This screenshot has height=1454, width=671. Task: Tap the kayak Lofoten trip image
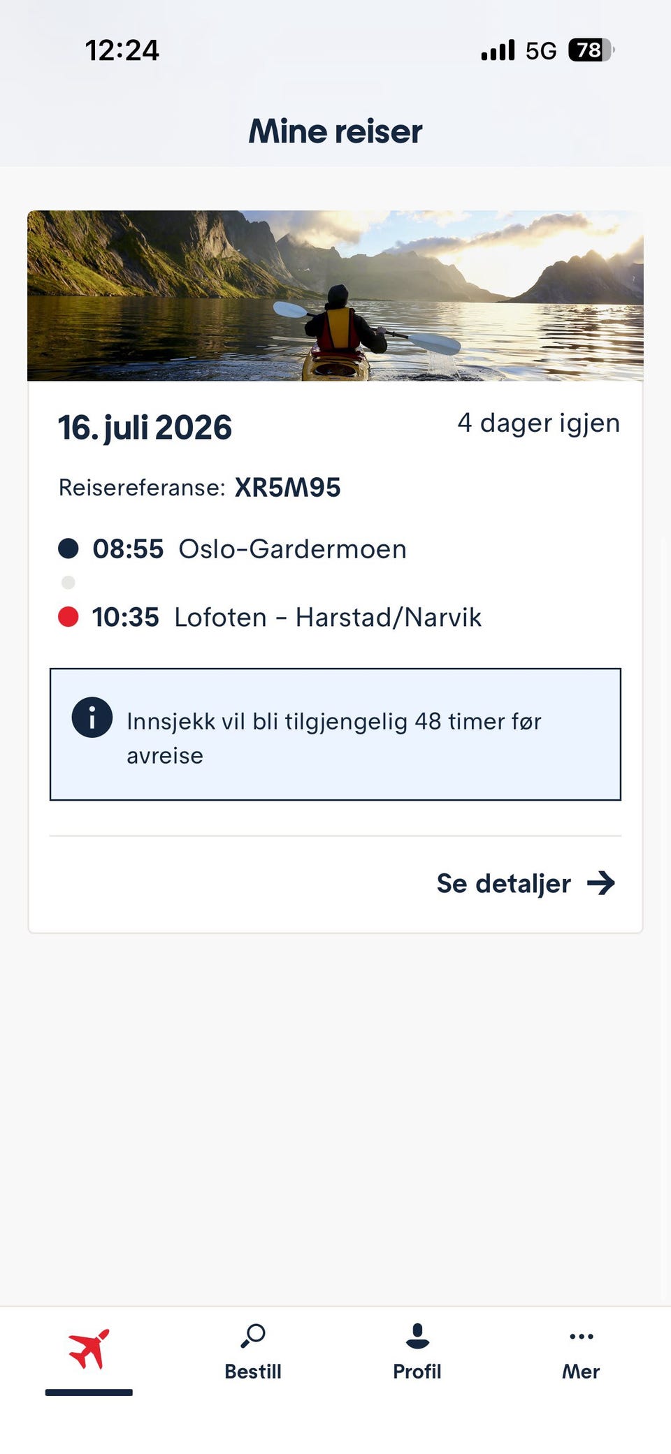(x=335, y=296)
